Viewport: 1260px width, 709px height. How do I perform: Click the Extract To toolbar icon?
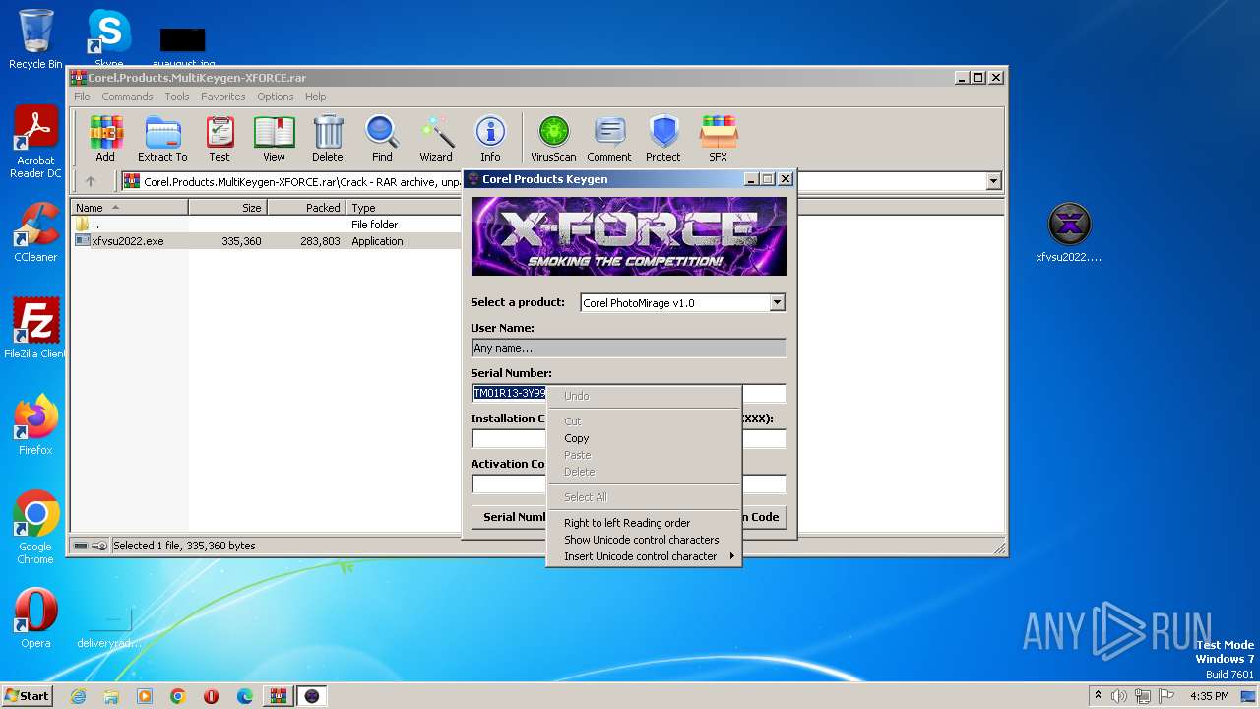tap(162, 138)
